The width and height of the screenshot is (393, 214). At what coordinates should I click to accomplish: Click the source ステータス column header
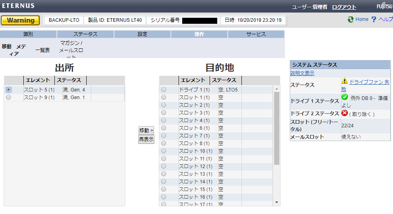[71, 80]
